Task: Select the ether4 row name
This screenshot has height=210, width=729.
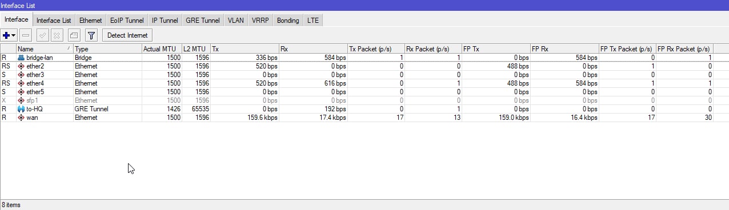Action: [x=35, y=83]
